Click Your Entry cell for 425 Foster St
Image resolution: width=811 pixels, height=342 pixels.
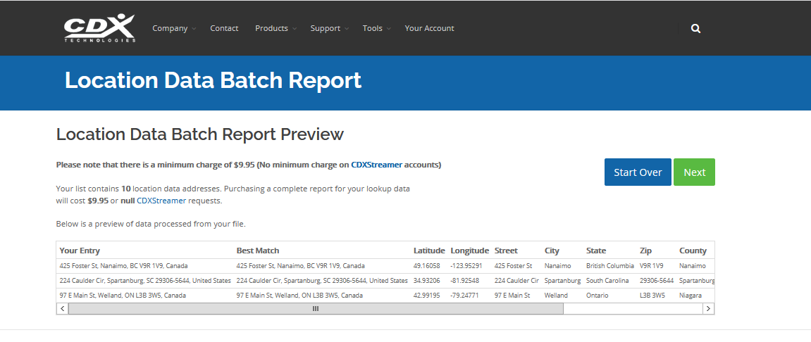pyautogui.click(x=123, y=266)
